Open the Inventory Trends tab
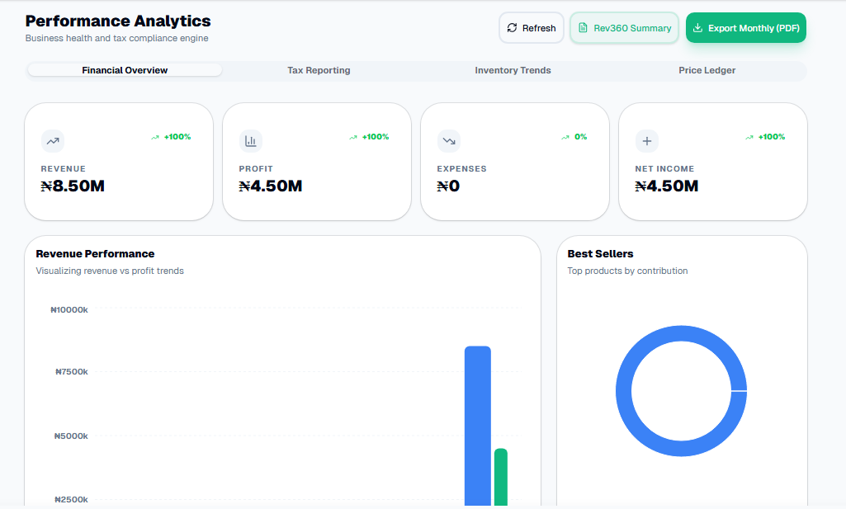The width and height of the screenshot is (846, 509). (513, 70)
